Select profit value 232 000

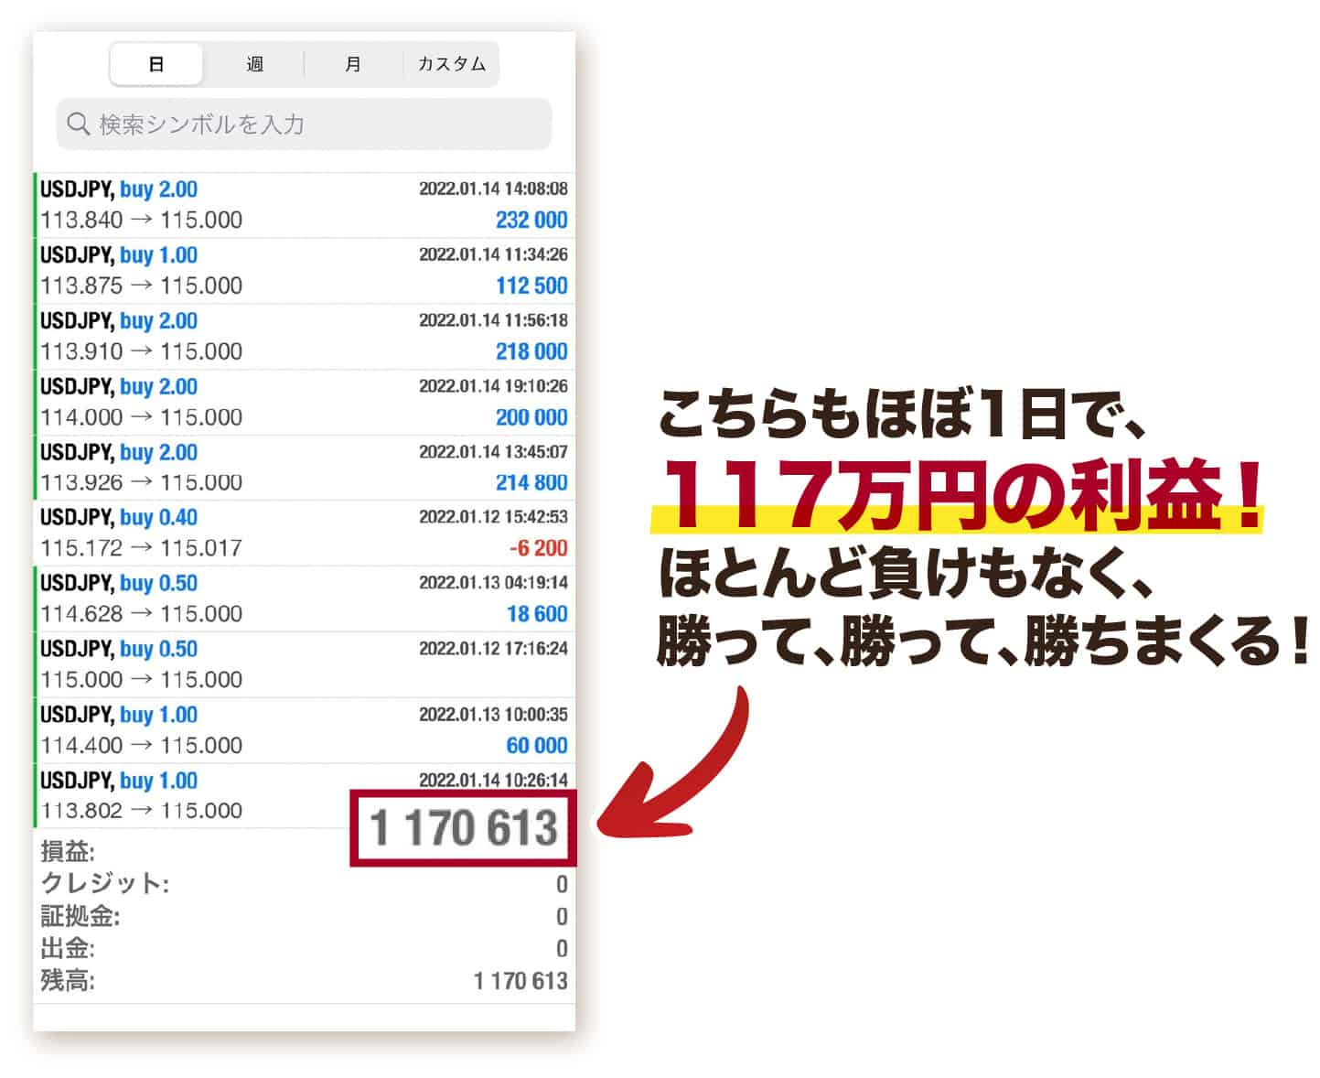pyautogui.click(x=531, y=220)
